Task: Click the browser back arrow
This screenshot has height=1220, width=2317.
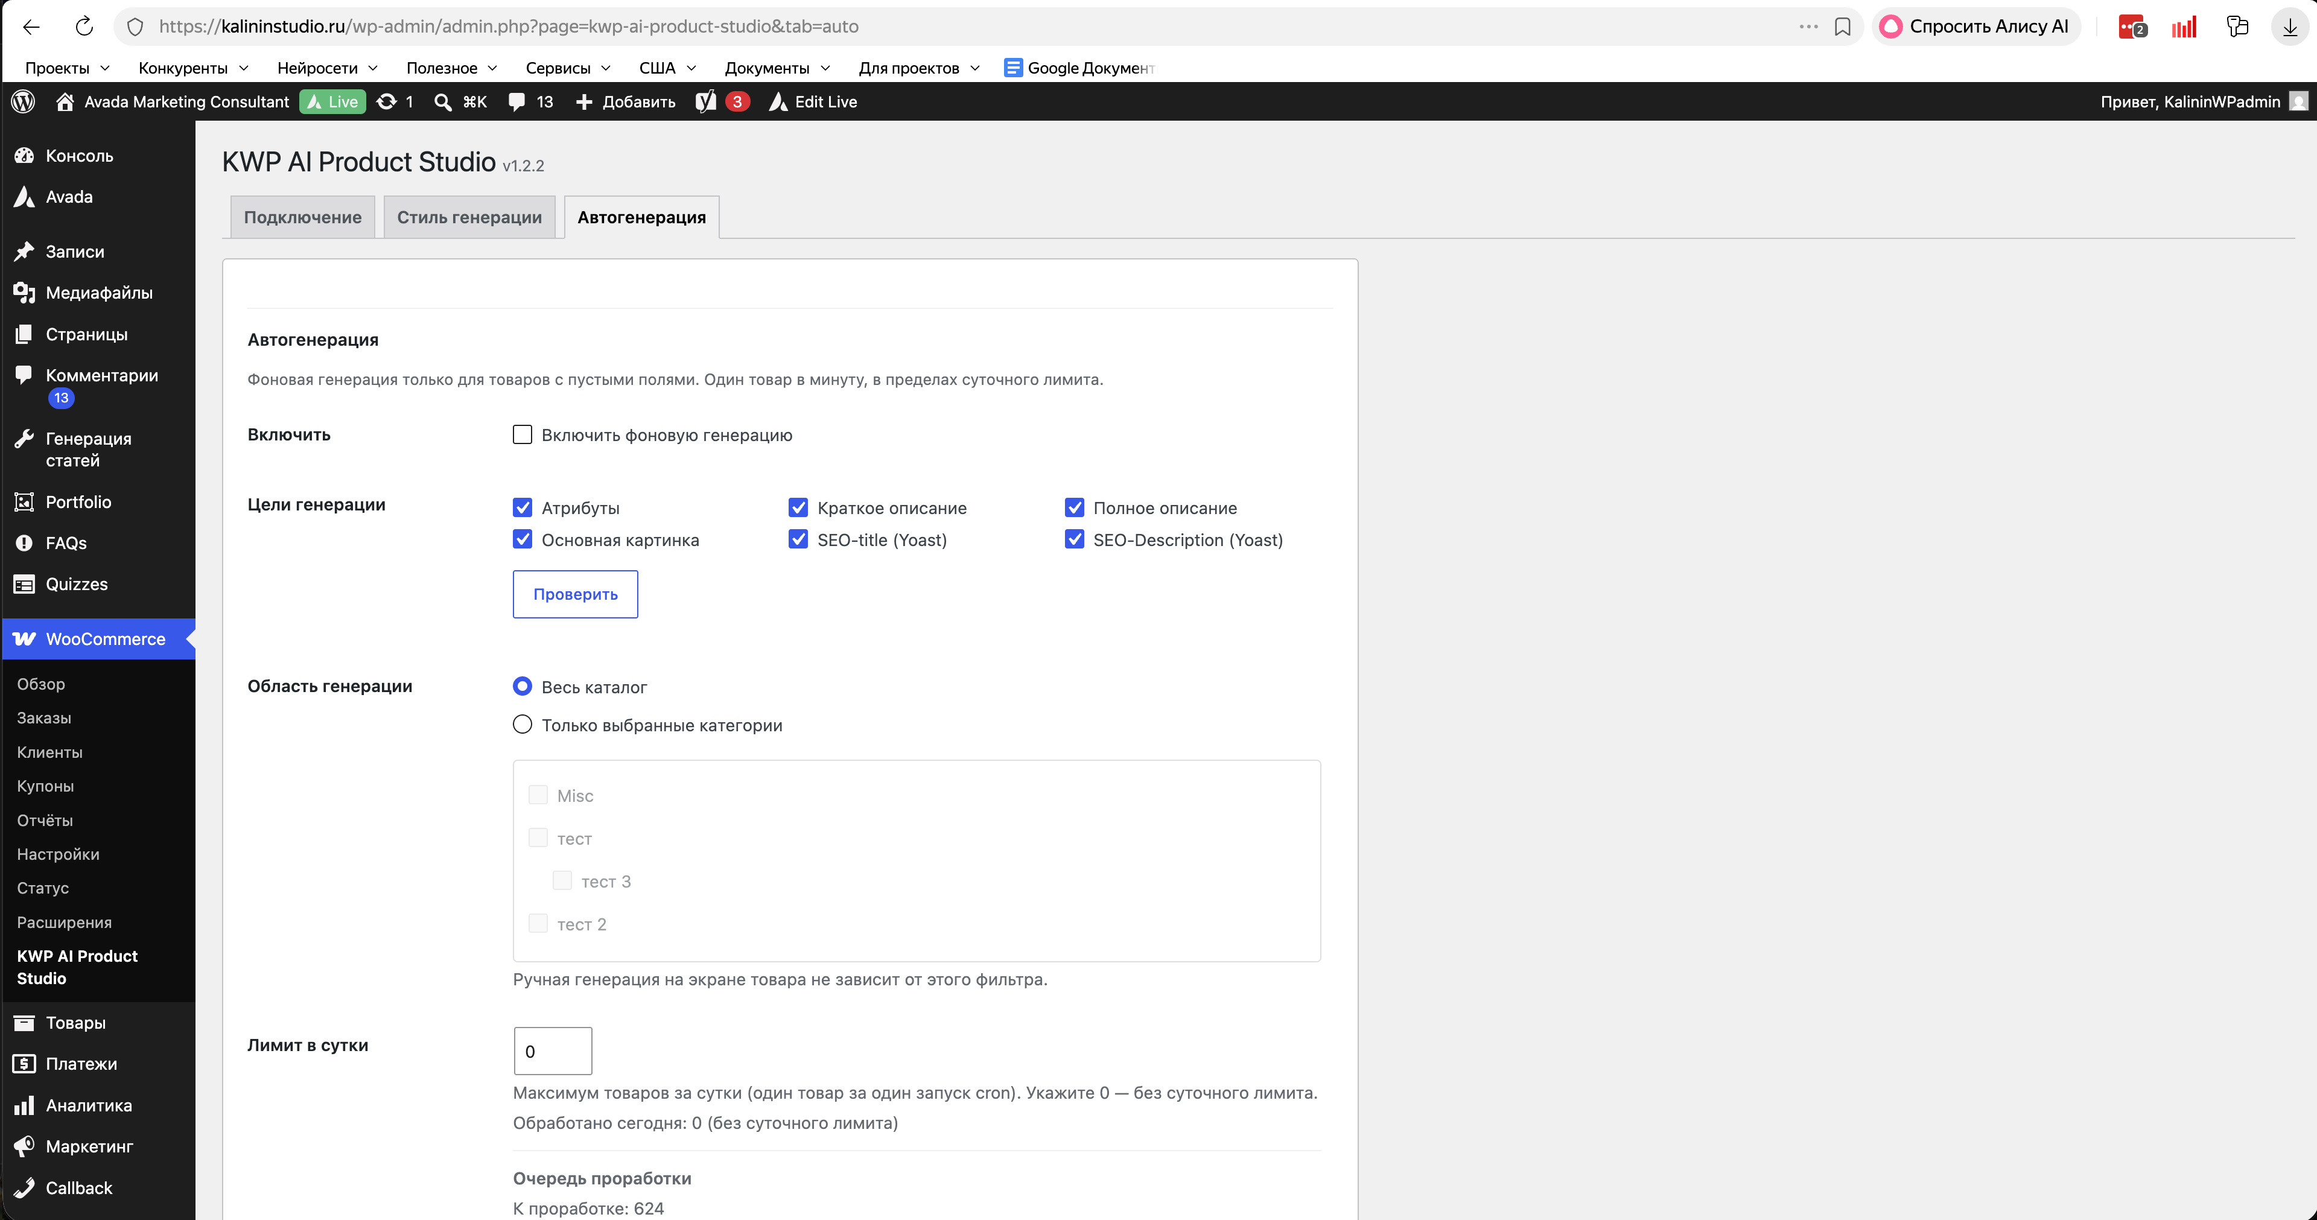Action: point(31,27)
